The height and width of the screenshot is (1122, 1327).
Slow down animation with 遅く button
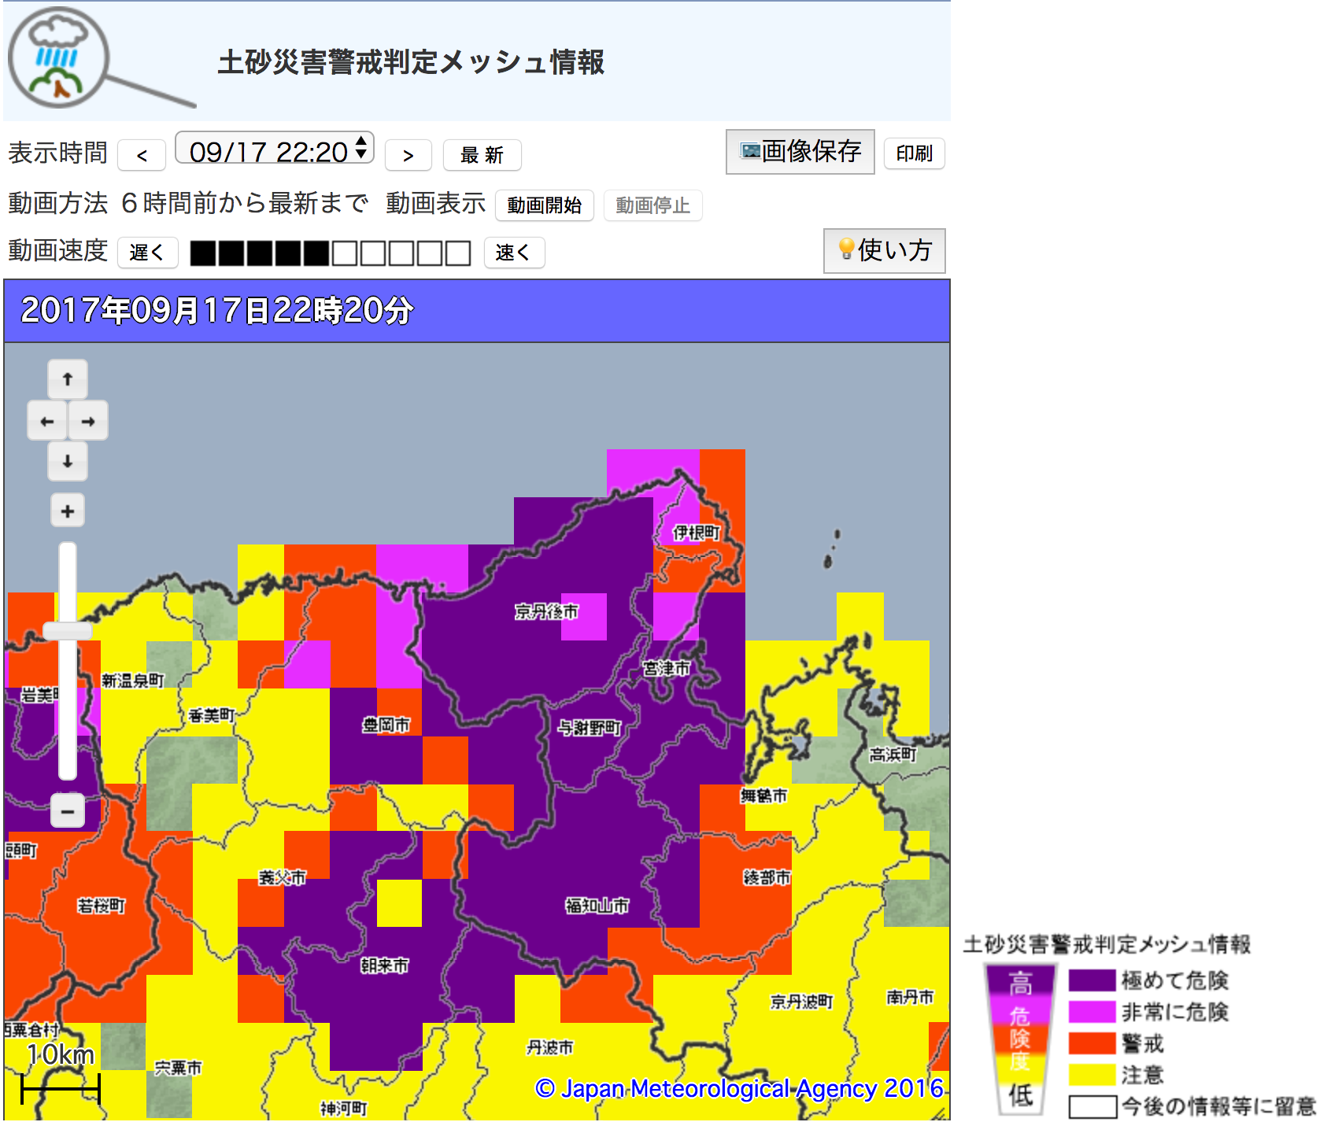pyautogui.click(x=148, y=253)
